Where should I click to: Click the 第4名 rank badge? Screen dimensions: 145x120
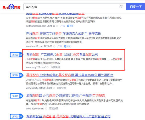pos(17,117)
